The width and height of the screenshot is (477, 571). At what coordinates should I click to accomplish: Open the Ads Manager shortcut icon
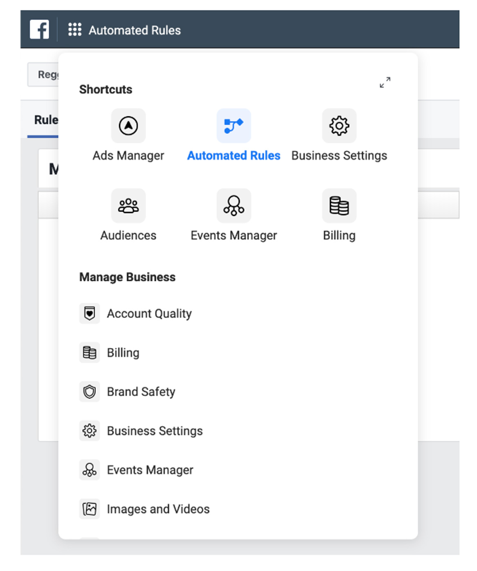click(x=128, y=126)
